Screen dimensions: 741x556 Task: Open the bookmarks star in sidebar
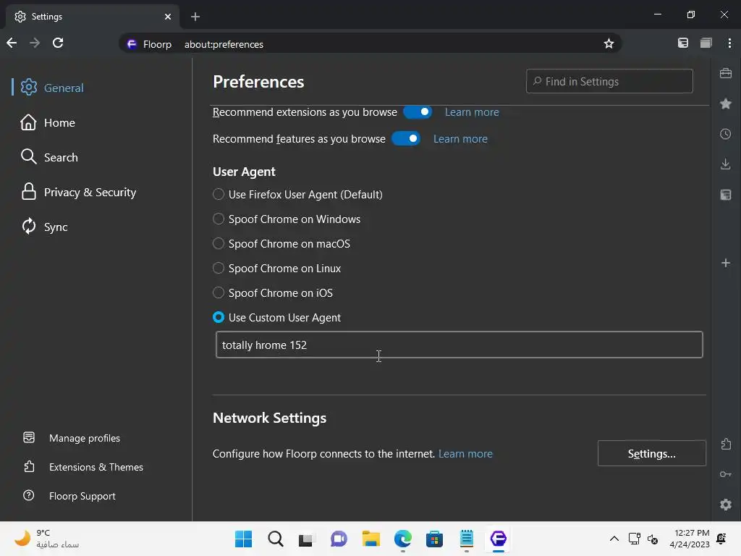[x=725, y=104]
